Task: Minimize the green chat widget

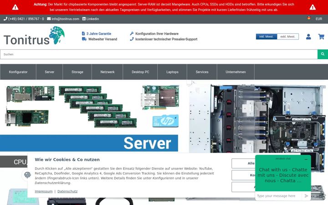Action: (306, 159)
